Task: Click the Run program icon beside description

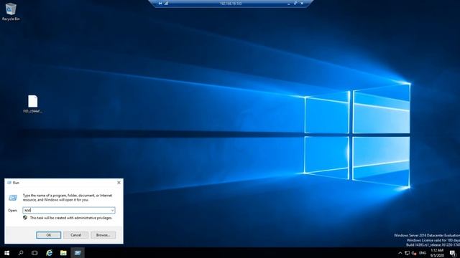Action: click(13, 198)
